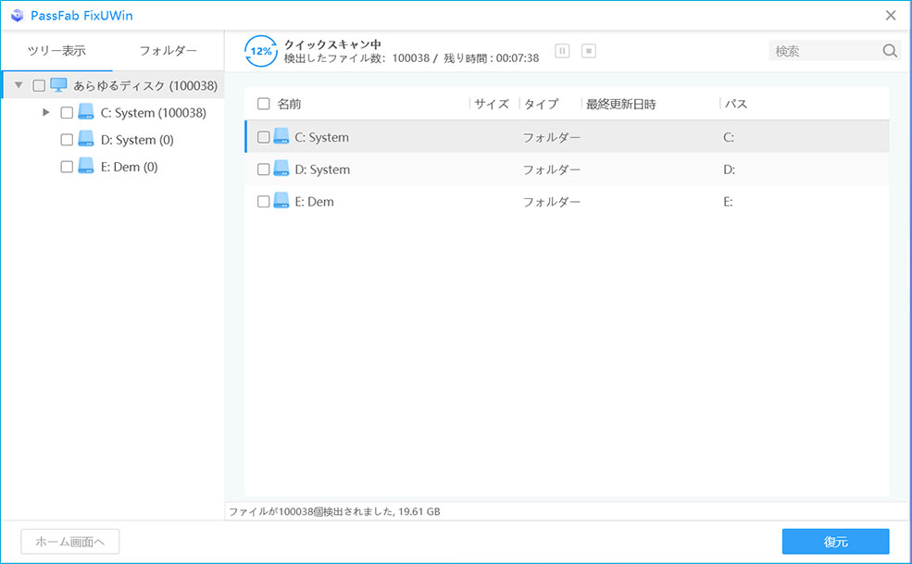Check the D: System checkbox in the list
Screen dimensions: 912x564
point(263,169)
